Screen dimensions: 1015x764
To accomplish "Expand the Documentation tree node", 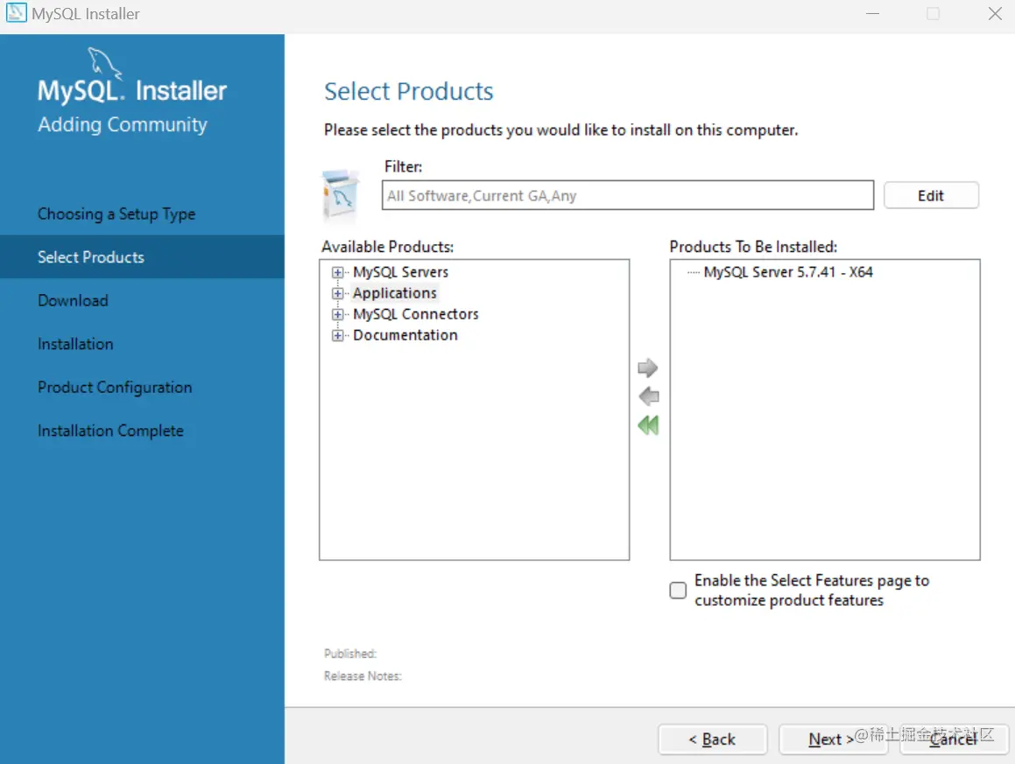I will [337, 336].
